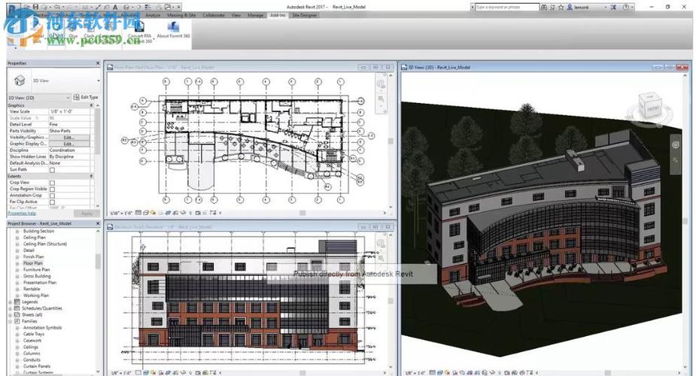The image size is (696, 376).
Task: Click the View Scale value field
Action: (68, 112)
